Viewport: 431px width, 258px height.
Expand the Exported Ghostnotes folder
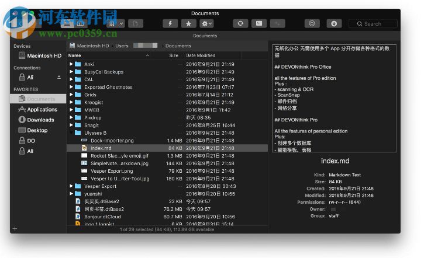(x=71, y=87)
